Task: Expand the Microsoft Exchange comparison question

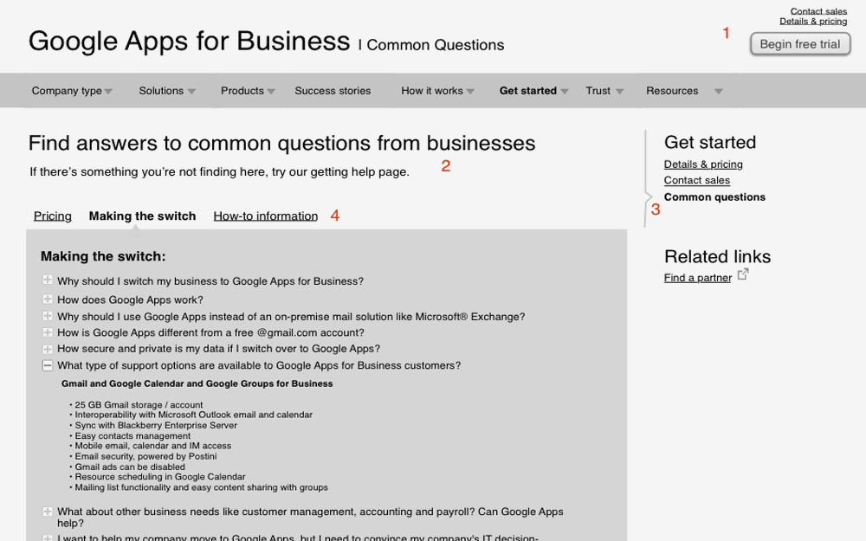Action: tap(47, 316)
